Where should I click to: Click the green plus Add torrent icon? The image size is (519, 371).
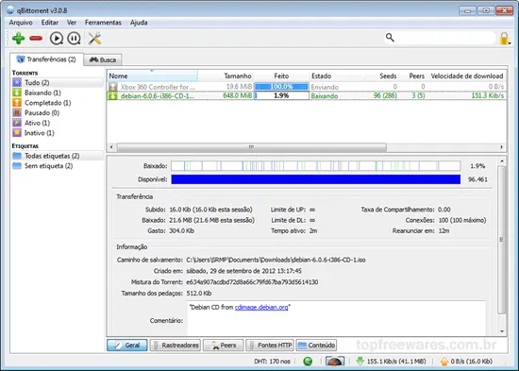(18, 38)
